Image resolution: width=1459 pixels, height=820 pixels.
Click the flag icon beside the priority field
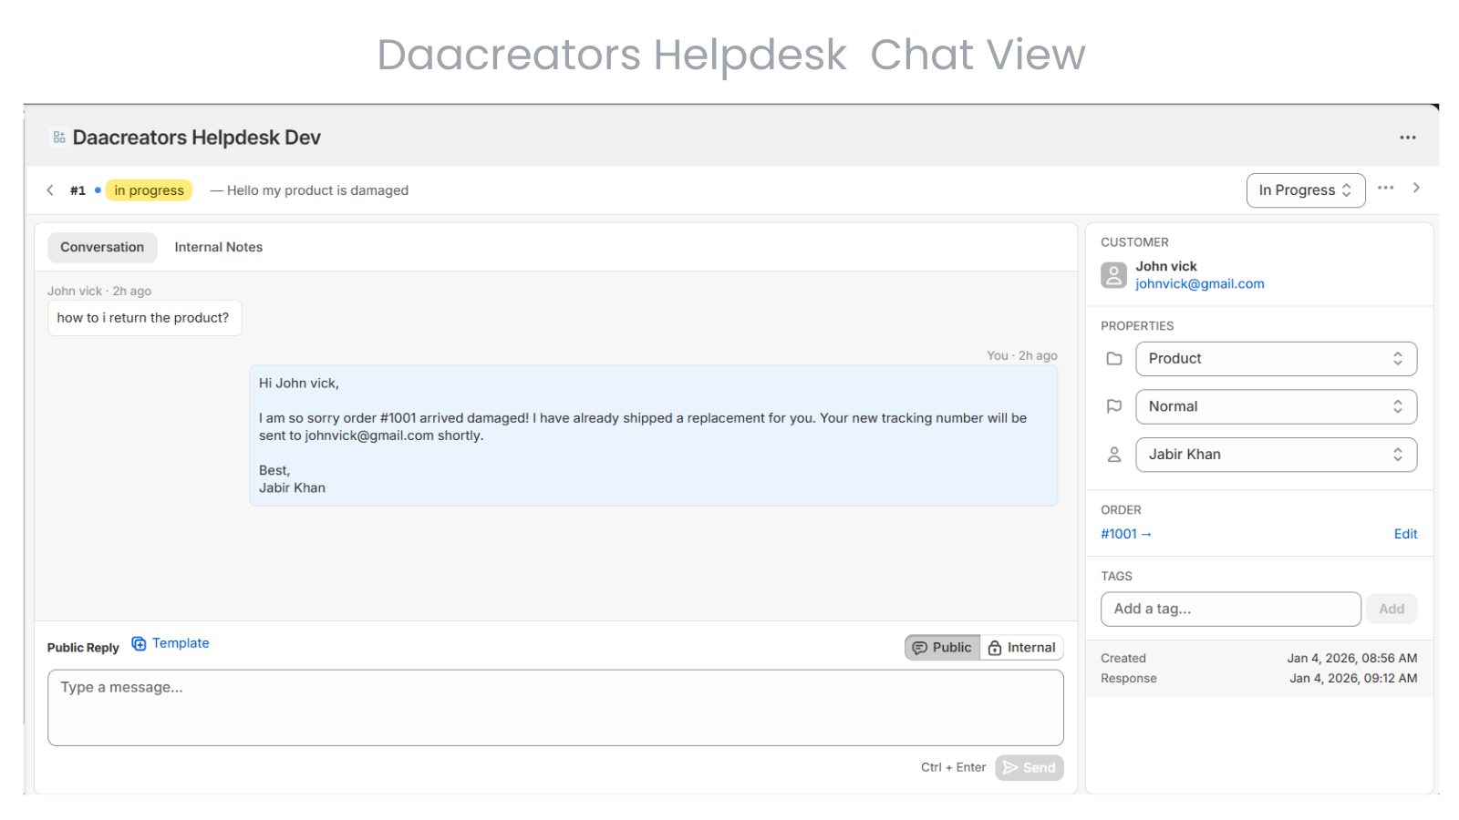point(1113,406)
